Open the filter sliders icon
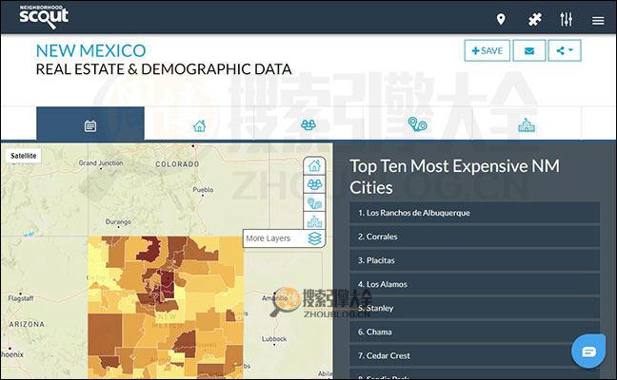Image resolution: width=617 pixels, height=380 pixels. tap(567, 20)
